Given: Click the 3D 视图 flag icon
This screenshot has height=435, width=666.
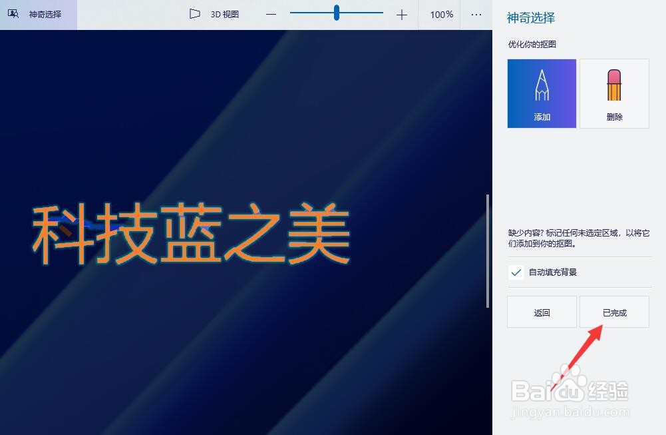Looking at the screenshot, I should click(x=194, y=13).
